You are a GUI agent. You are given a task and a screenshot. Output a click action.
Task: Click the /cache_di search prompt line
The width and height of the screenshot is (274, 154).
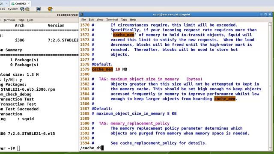point(92,148)
